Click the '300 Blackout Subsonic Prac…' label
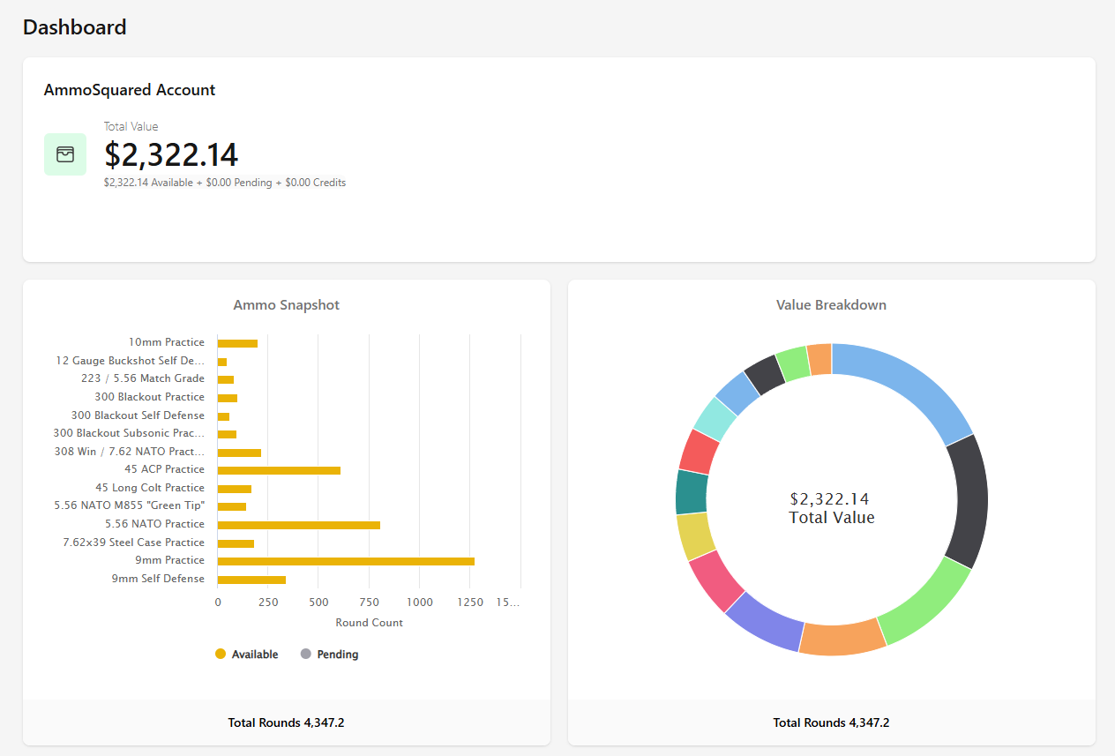Viewport: 1115px width, 756px height. (x=129, y=433)
